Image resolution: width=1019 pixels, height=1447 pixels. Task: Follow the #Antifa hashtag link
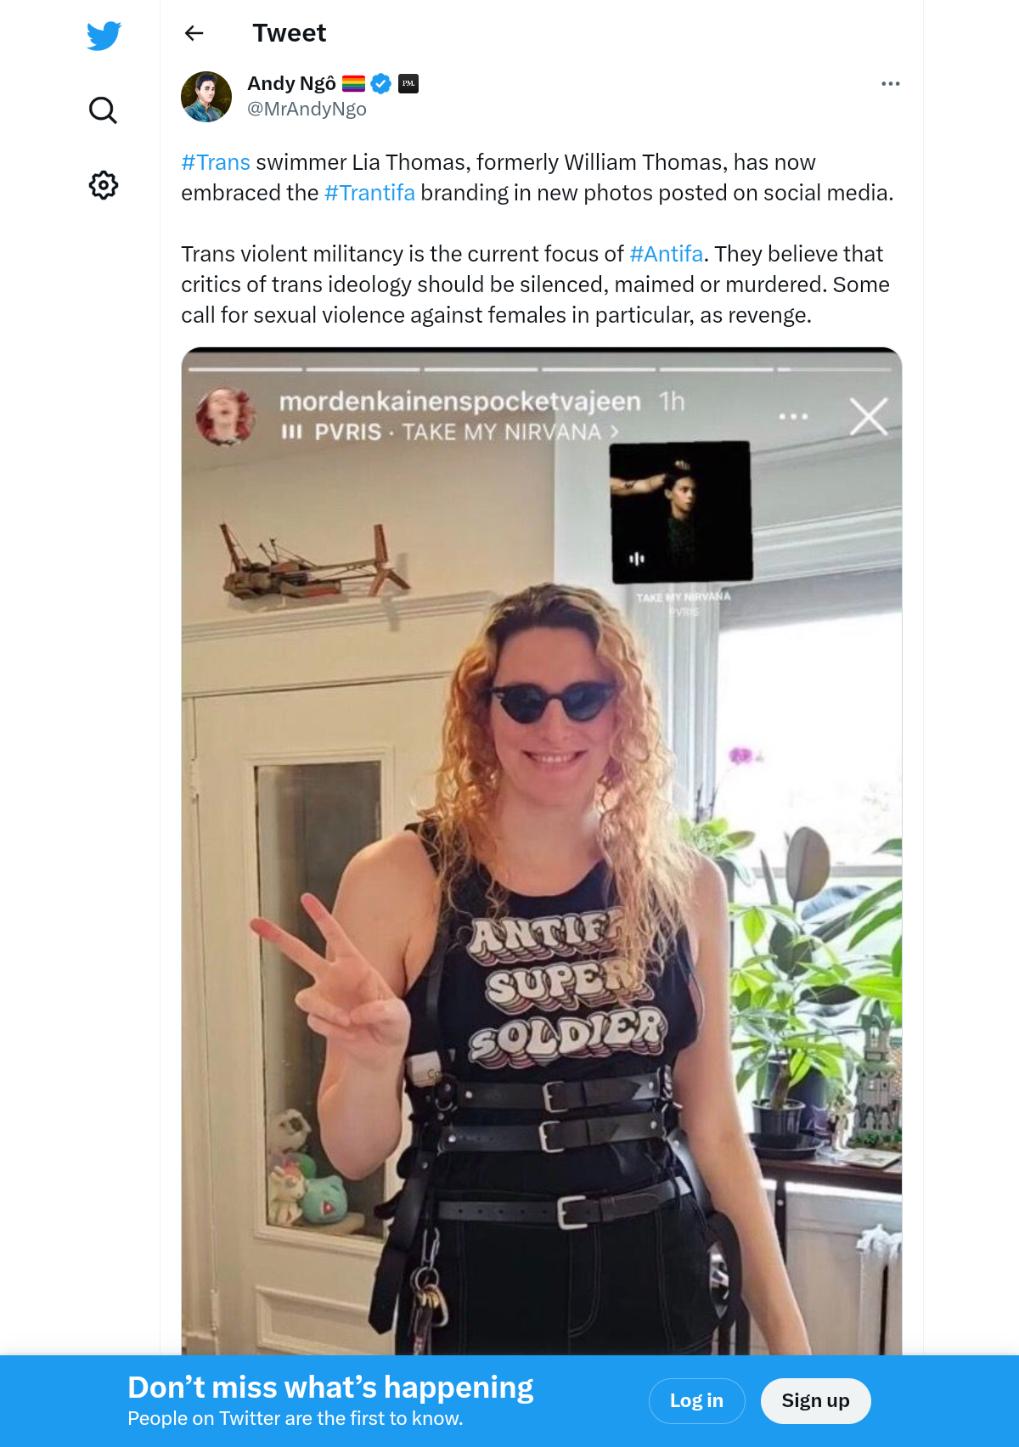coord(666,254)
